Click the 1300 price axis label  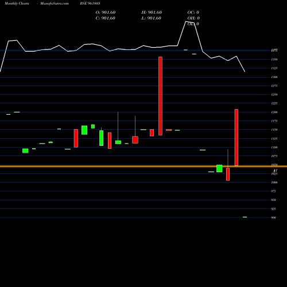pyautogui.click(x=274, y=77)
